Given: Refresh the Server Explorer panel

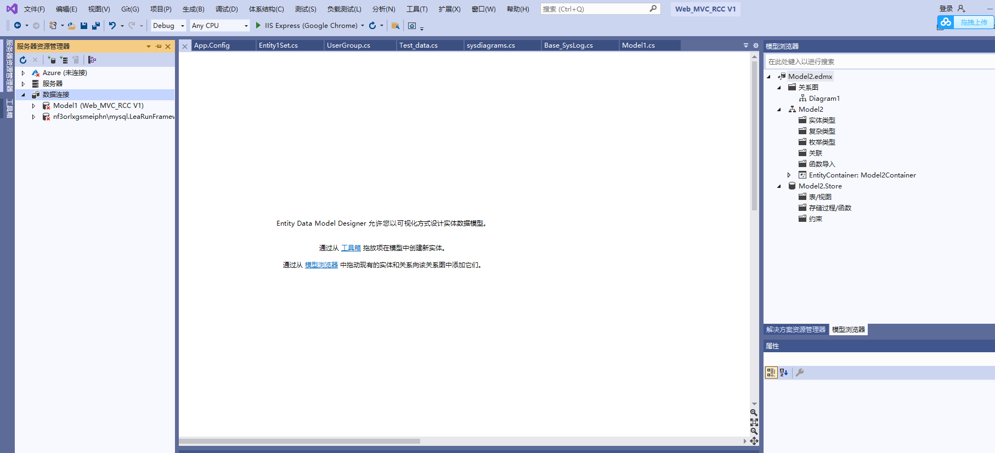Looking at the screenshot, I should pyautogui.click(x=23, y=60).
